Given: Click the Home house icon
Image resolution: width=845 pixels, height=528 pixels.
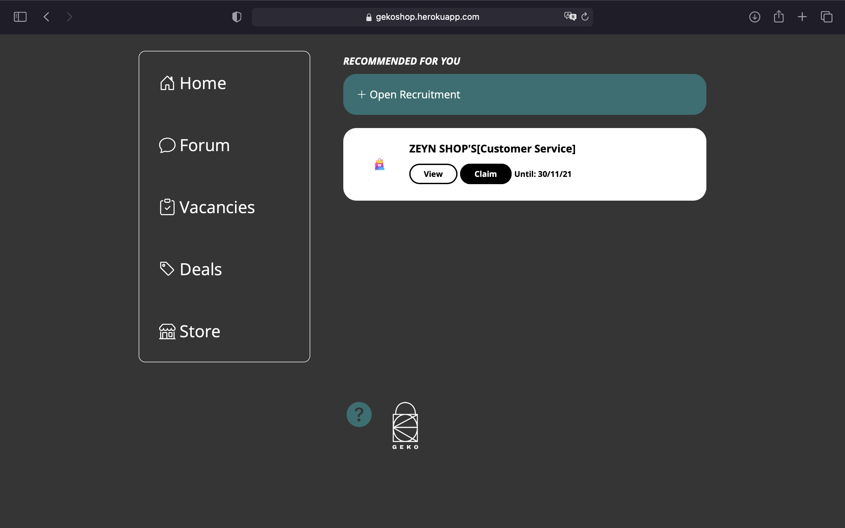Looking at the screenshot, I should pos(167,83).
